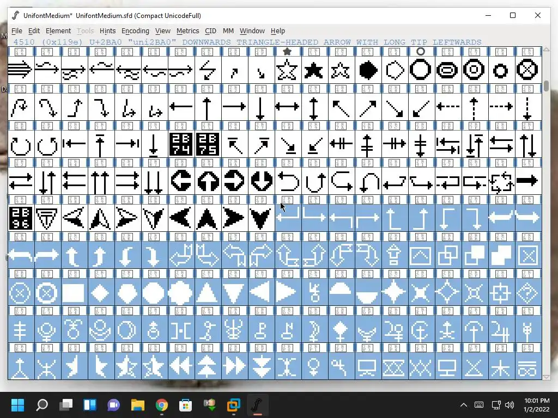Select the upward white triangle glyph 2BC5

click(x=208, y=292)
